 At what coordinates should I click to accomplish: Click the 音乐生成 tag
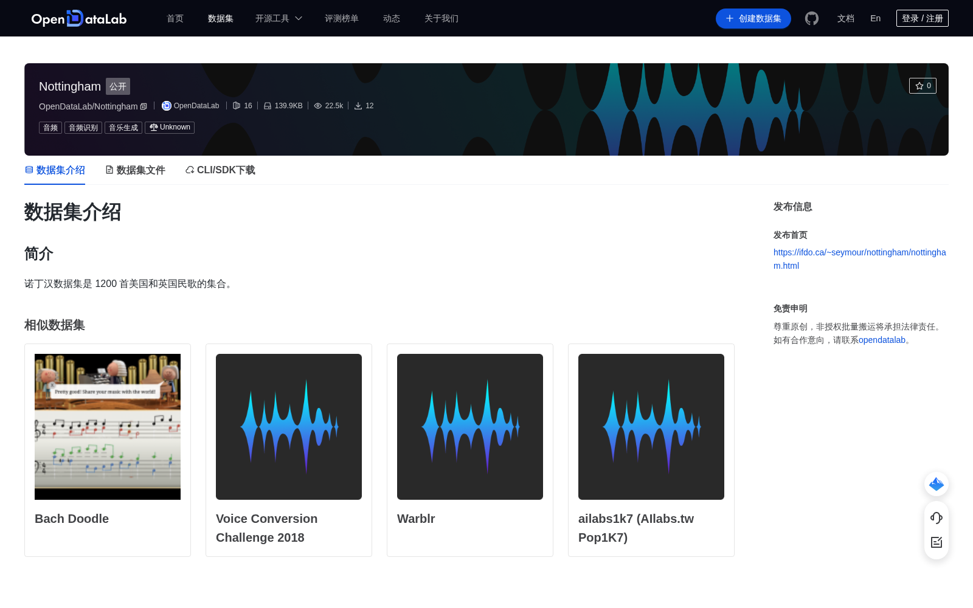[x=123, y=128]
